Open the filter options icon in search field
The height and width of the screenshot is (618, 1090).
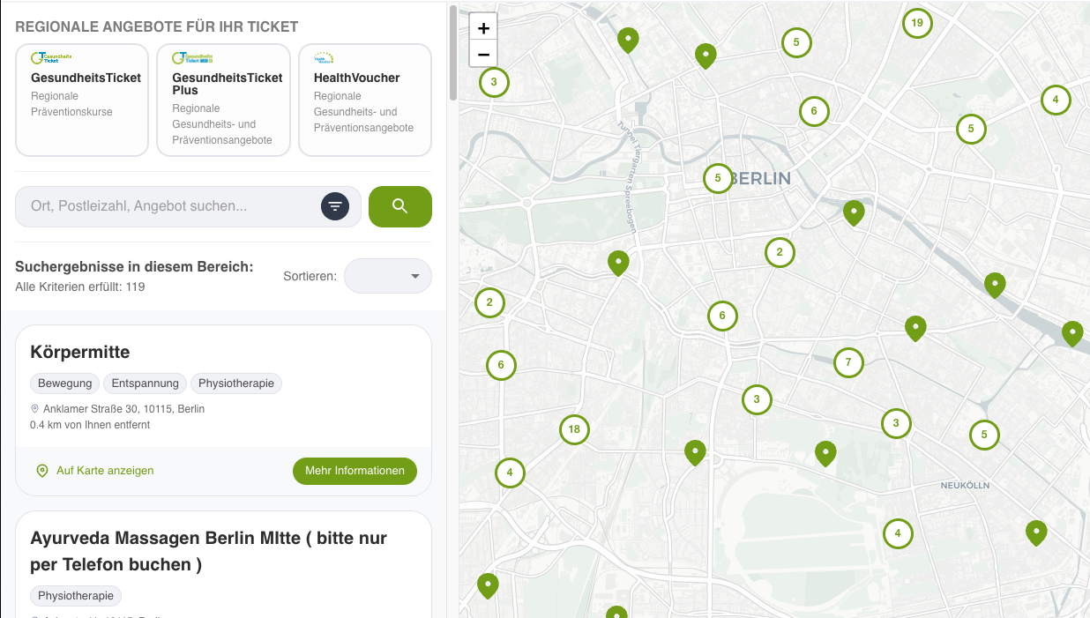click(334, 206)
